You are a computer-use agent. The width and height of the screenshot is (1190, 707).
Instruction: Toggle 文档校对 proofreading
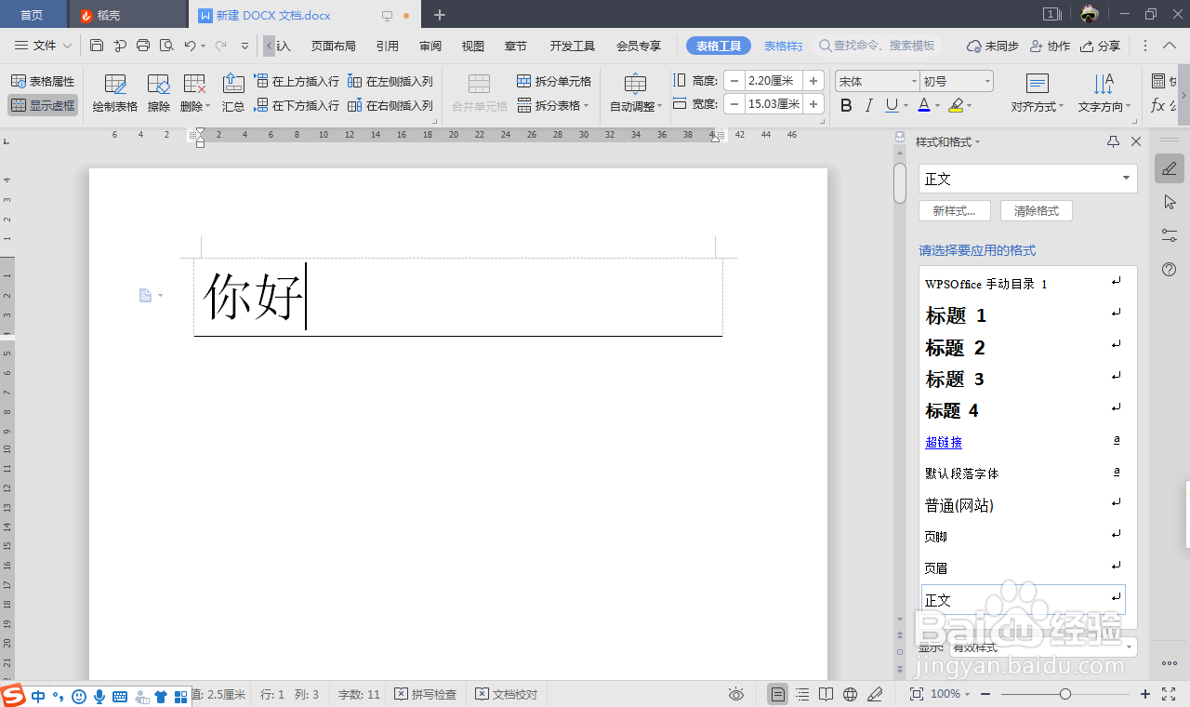(507, 694)
